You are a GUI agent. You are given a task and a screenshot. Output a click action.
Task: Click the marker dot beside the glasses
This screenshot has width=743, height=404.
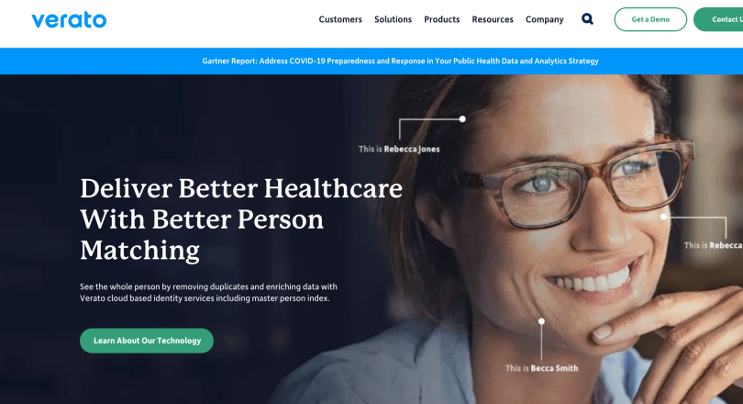click(663, 216)
